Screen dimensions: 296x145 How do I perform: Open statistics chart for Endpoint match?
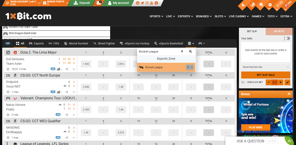coord(59,92)
